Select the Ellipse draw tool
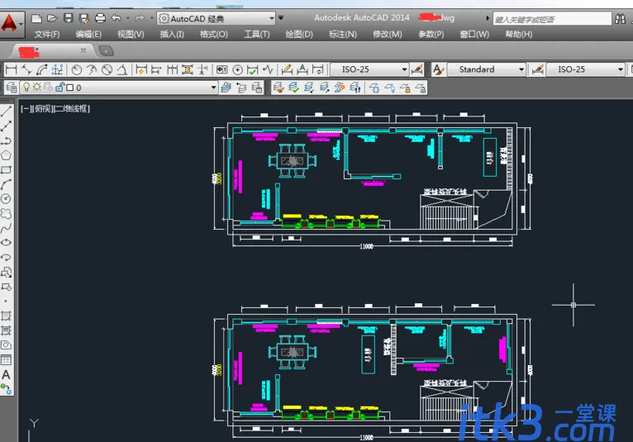This screenshot has width=633, height=442. (x=6, y=242)
